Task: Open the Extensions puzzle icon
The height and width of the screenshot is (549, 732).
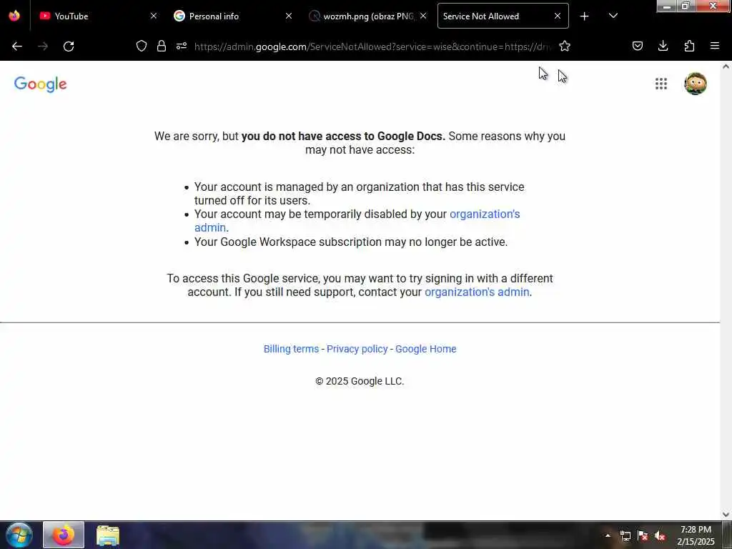Action: (x=689, y=46)
